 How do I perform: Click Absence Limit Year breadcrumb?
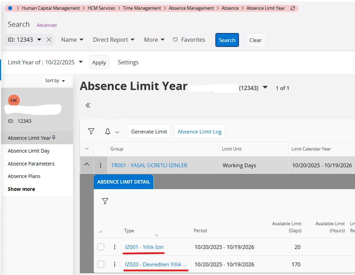pyautogui.click(x=266, y=8)
